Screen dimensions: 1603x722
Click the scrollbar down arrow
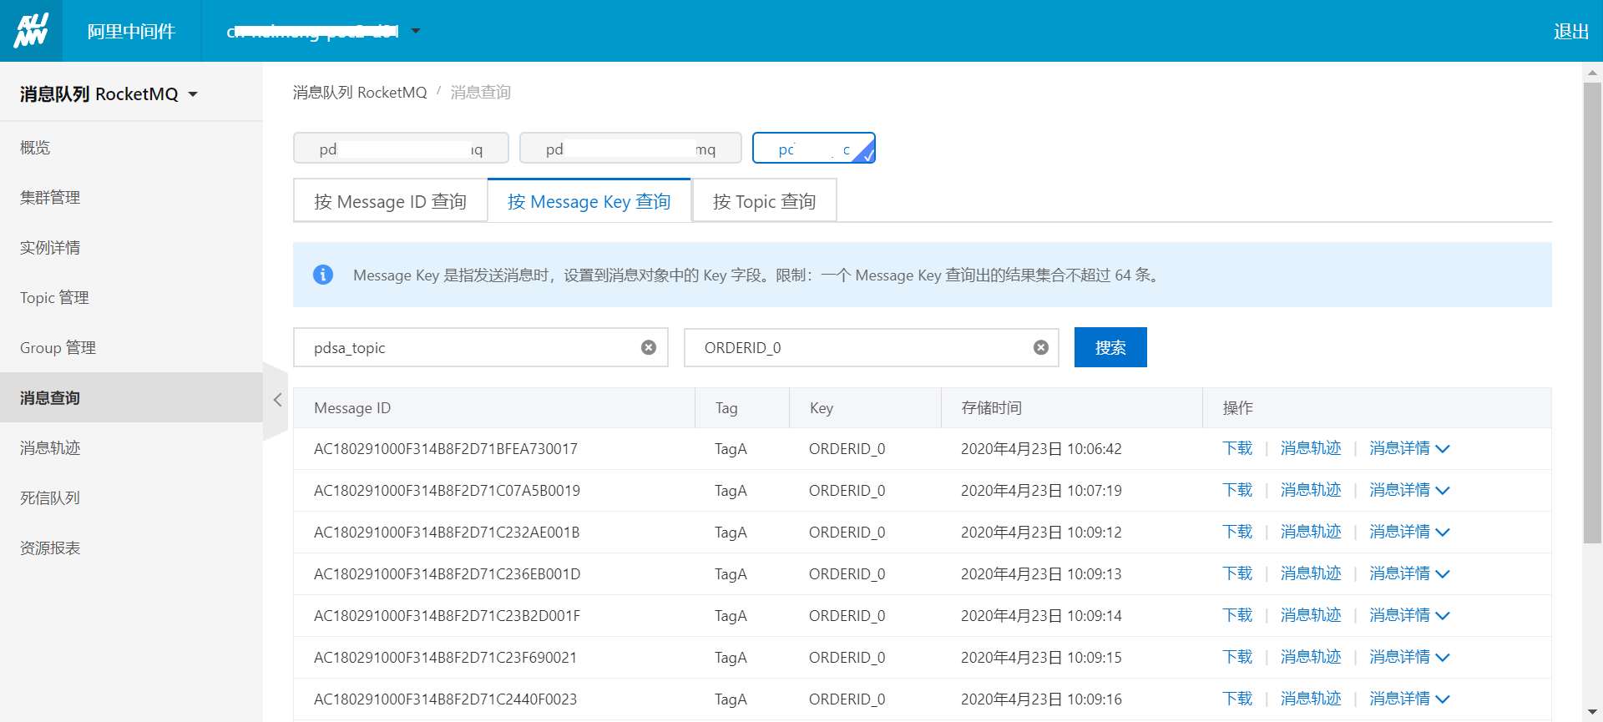pyautogui.click(x=1592, y=711)
